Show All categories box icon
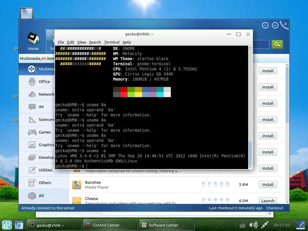This screenshot has width=308, height=231. pos(32,196)
